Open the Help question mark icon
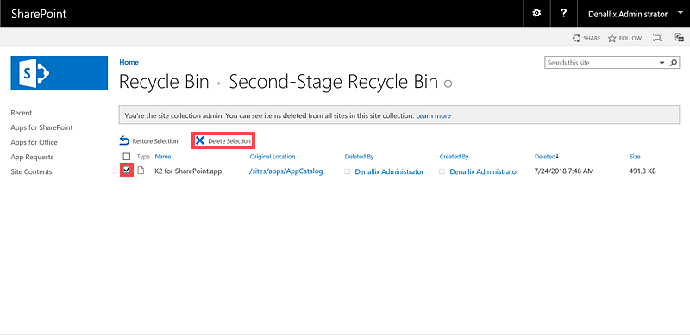Screen dimensions: 690x335 point(563,13)
